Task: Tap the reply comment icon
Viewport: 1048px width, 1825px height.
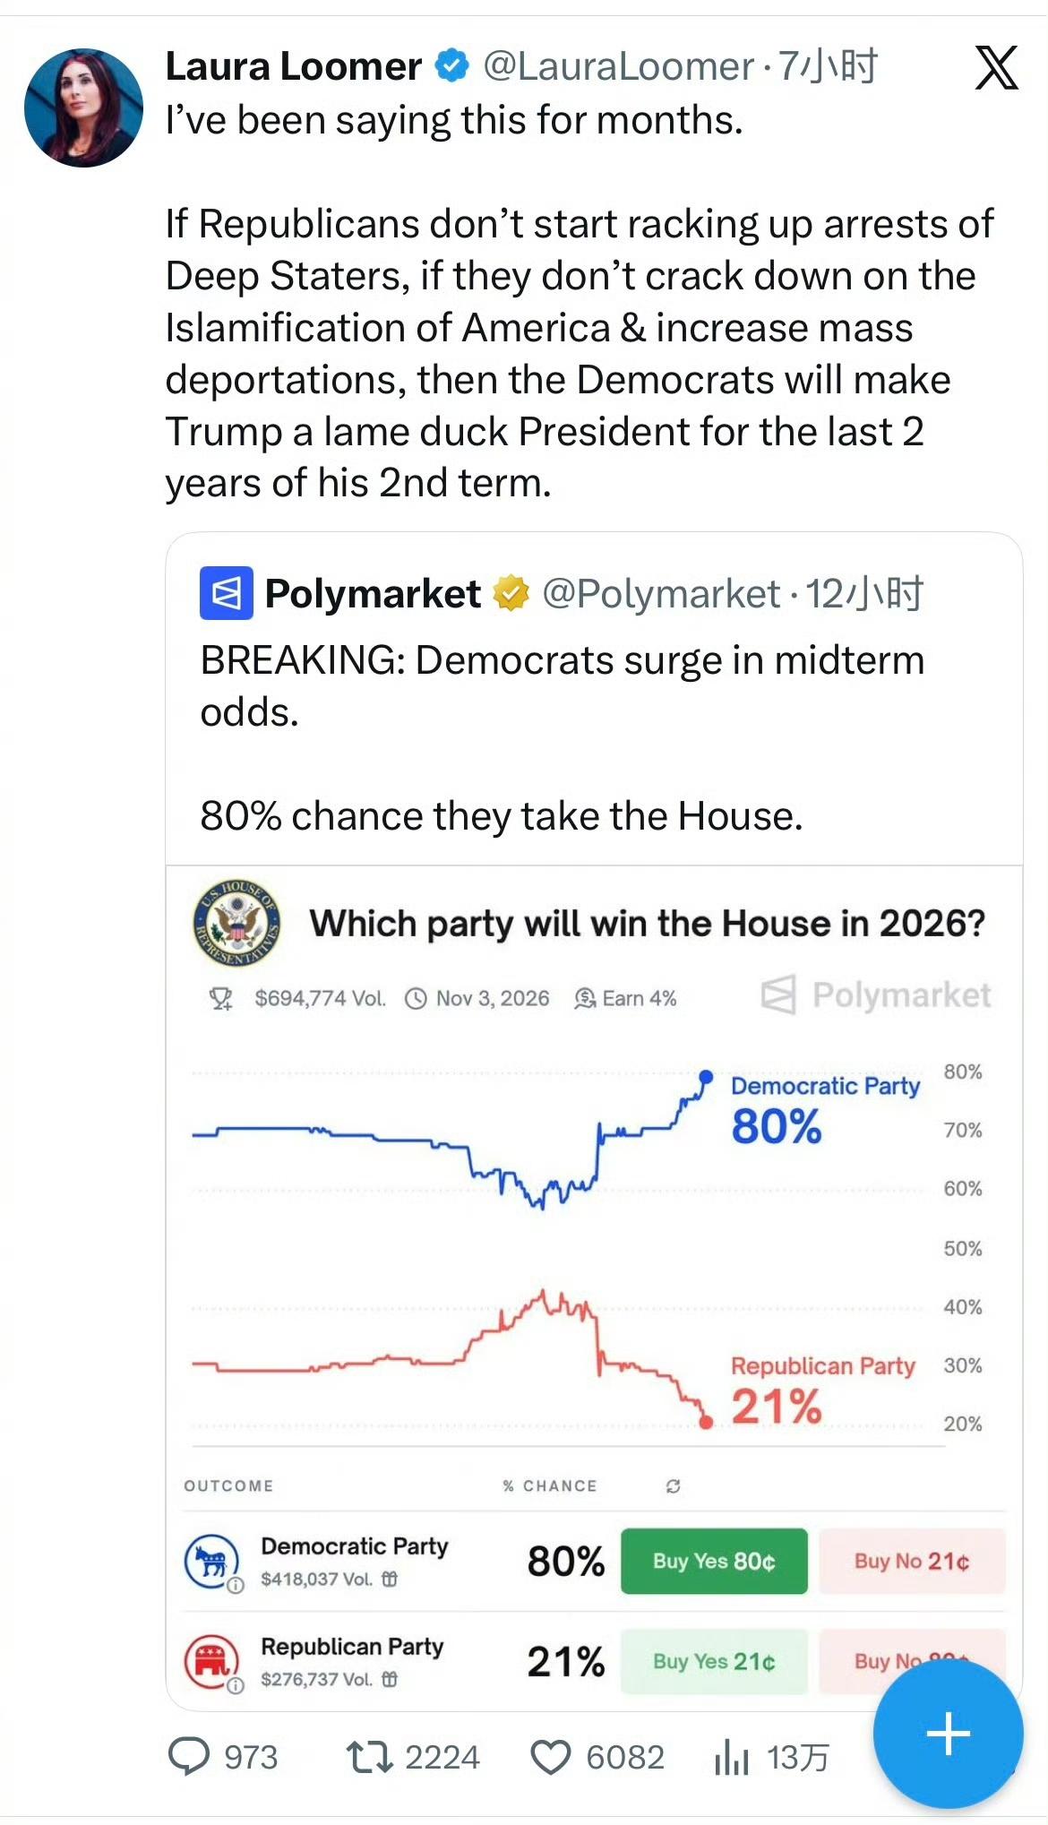Action: 189,1757
